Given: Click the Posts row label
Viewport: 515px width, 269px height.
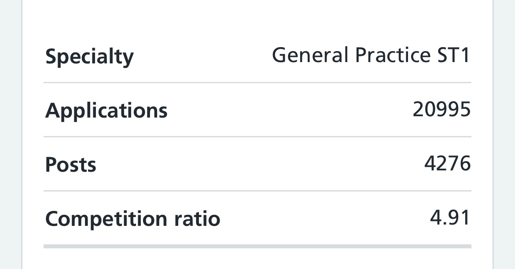Looking at the screenshot, I should [x=70, y=165].
